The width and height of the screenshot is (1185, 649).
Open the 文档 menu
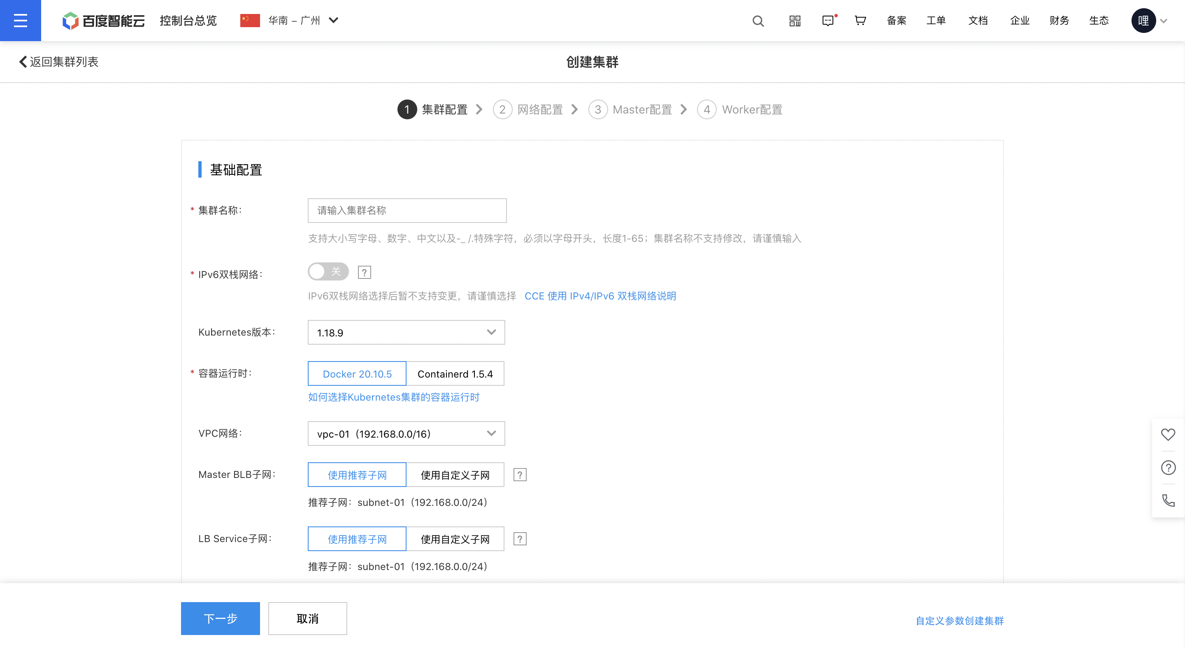click(978, 21)
